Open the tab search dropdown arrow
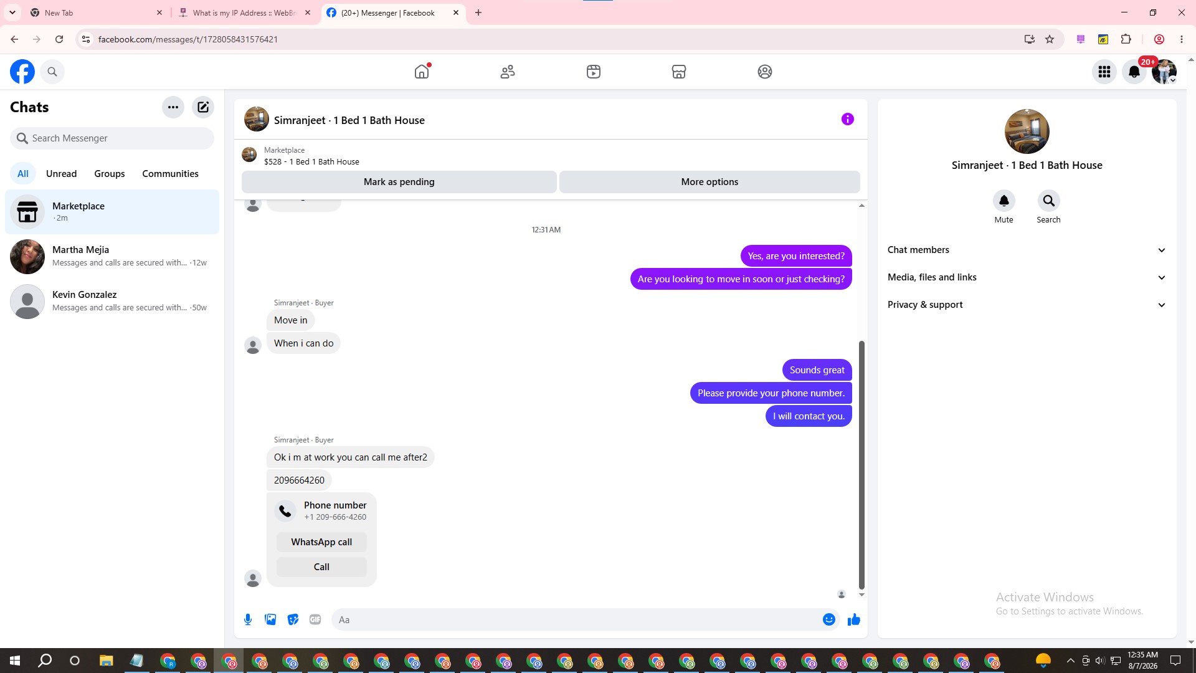 point(12,12)
